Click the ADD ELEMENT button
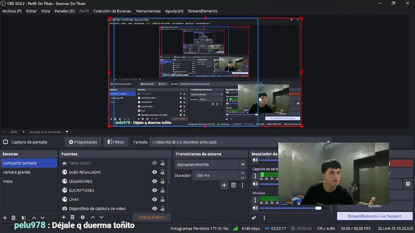This screenshot has height=233, width=415. click(152, 217)
